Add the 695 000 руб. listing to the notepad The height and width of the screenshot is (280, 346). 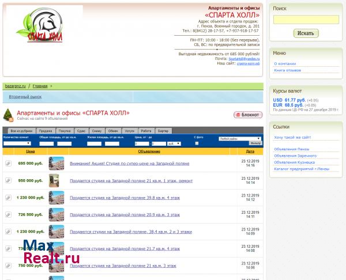(x=8, y=164)
